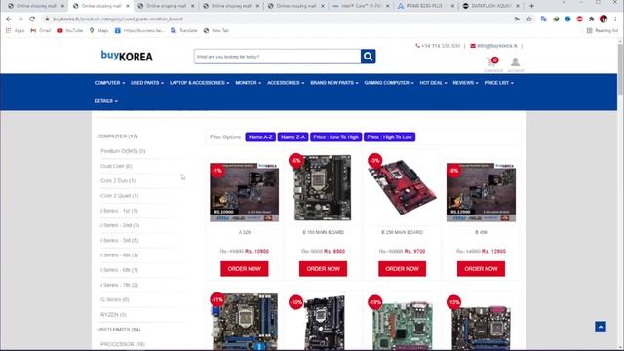Viewport: 624px width, 351px height.
Task: Expand the ACCESSORIES nav dropdown
Action: tap(286, 83)
